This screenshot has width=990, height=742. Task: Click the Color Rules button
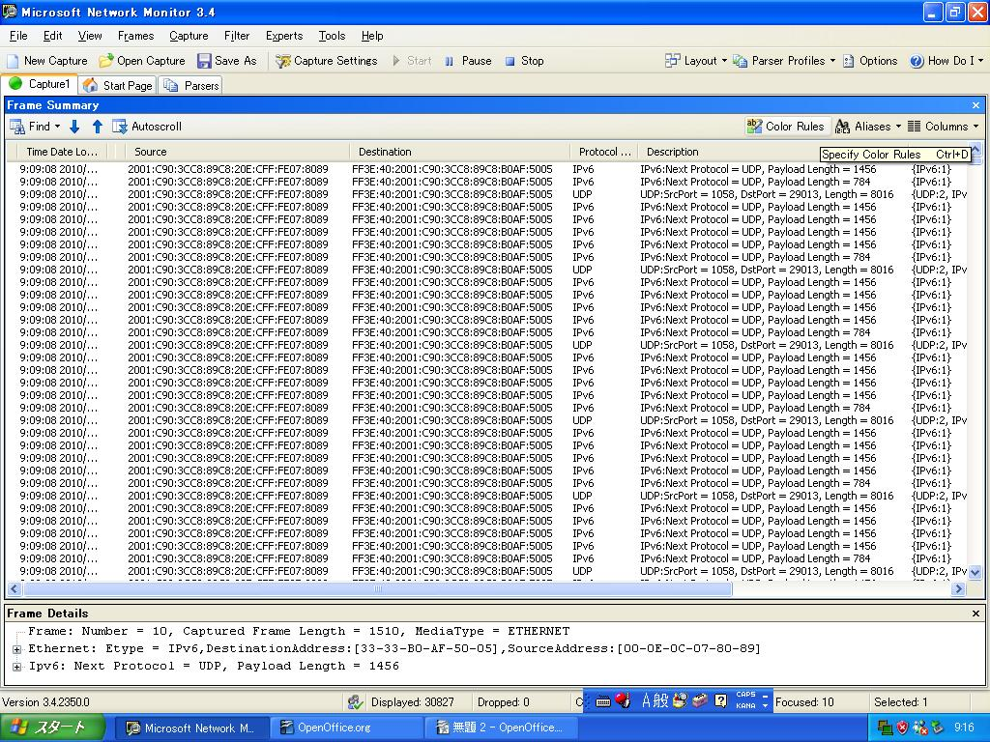click(785, 127)
